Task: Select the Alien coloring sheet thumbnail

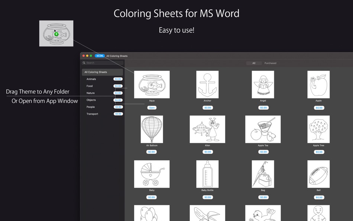Action: [x=207, y=129]
